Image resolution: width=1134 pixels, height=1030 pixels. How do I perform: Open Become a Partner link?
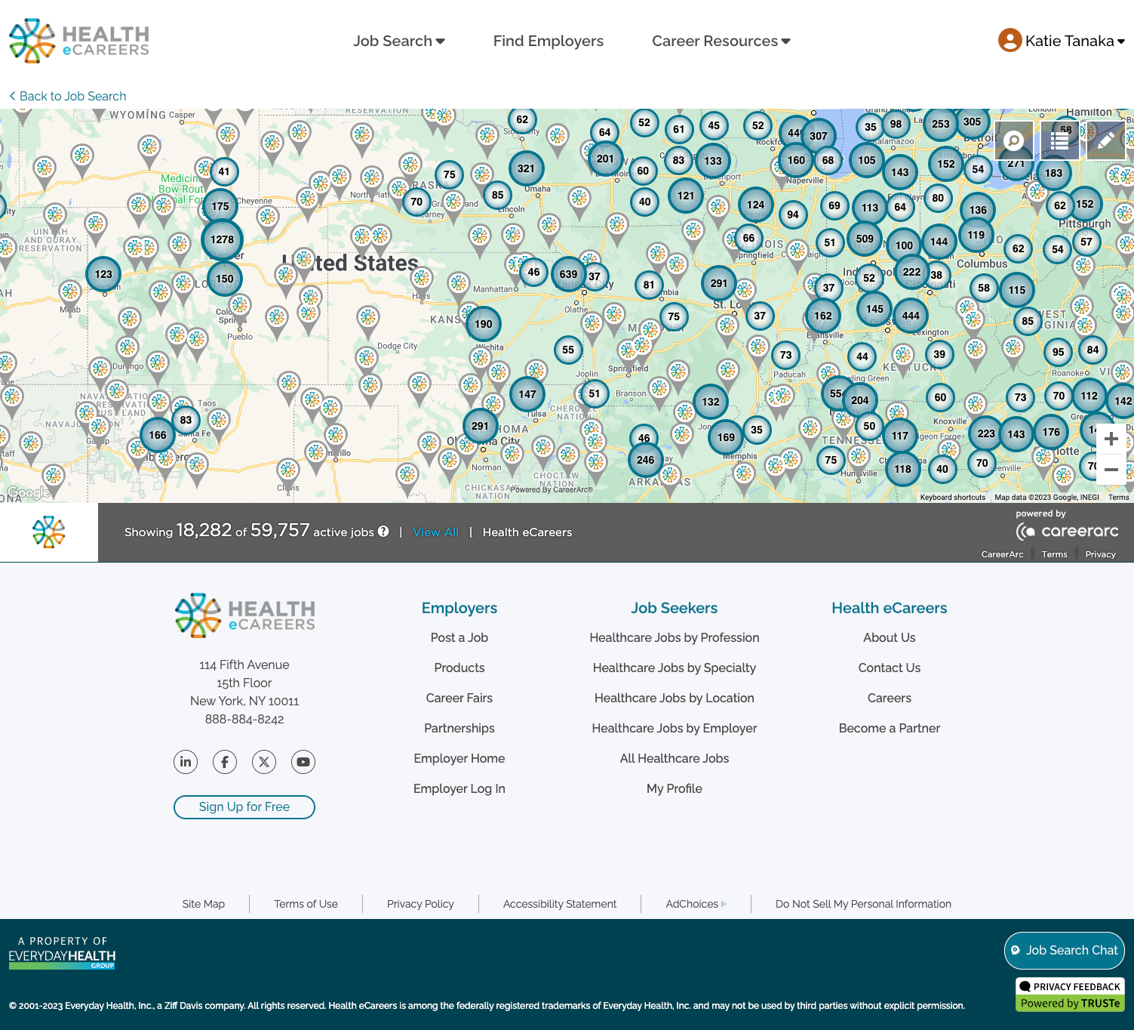tap(890, 728)
